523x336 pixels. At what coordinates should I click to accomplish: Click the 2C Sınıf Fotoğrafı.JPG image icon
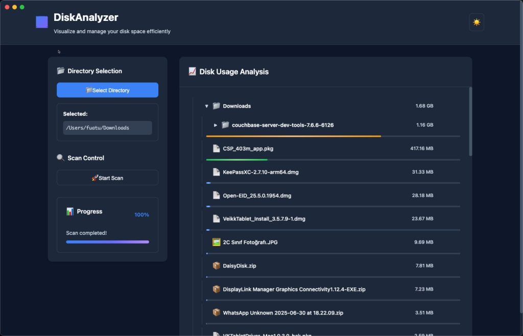pyautogui.click(x=217, y=242)
